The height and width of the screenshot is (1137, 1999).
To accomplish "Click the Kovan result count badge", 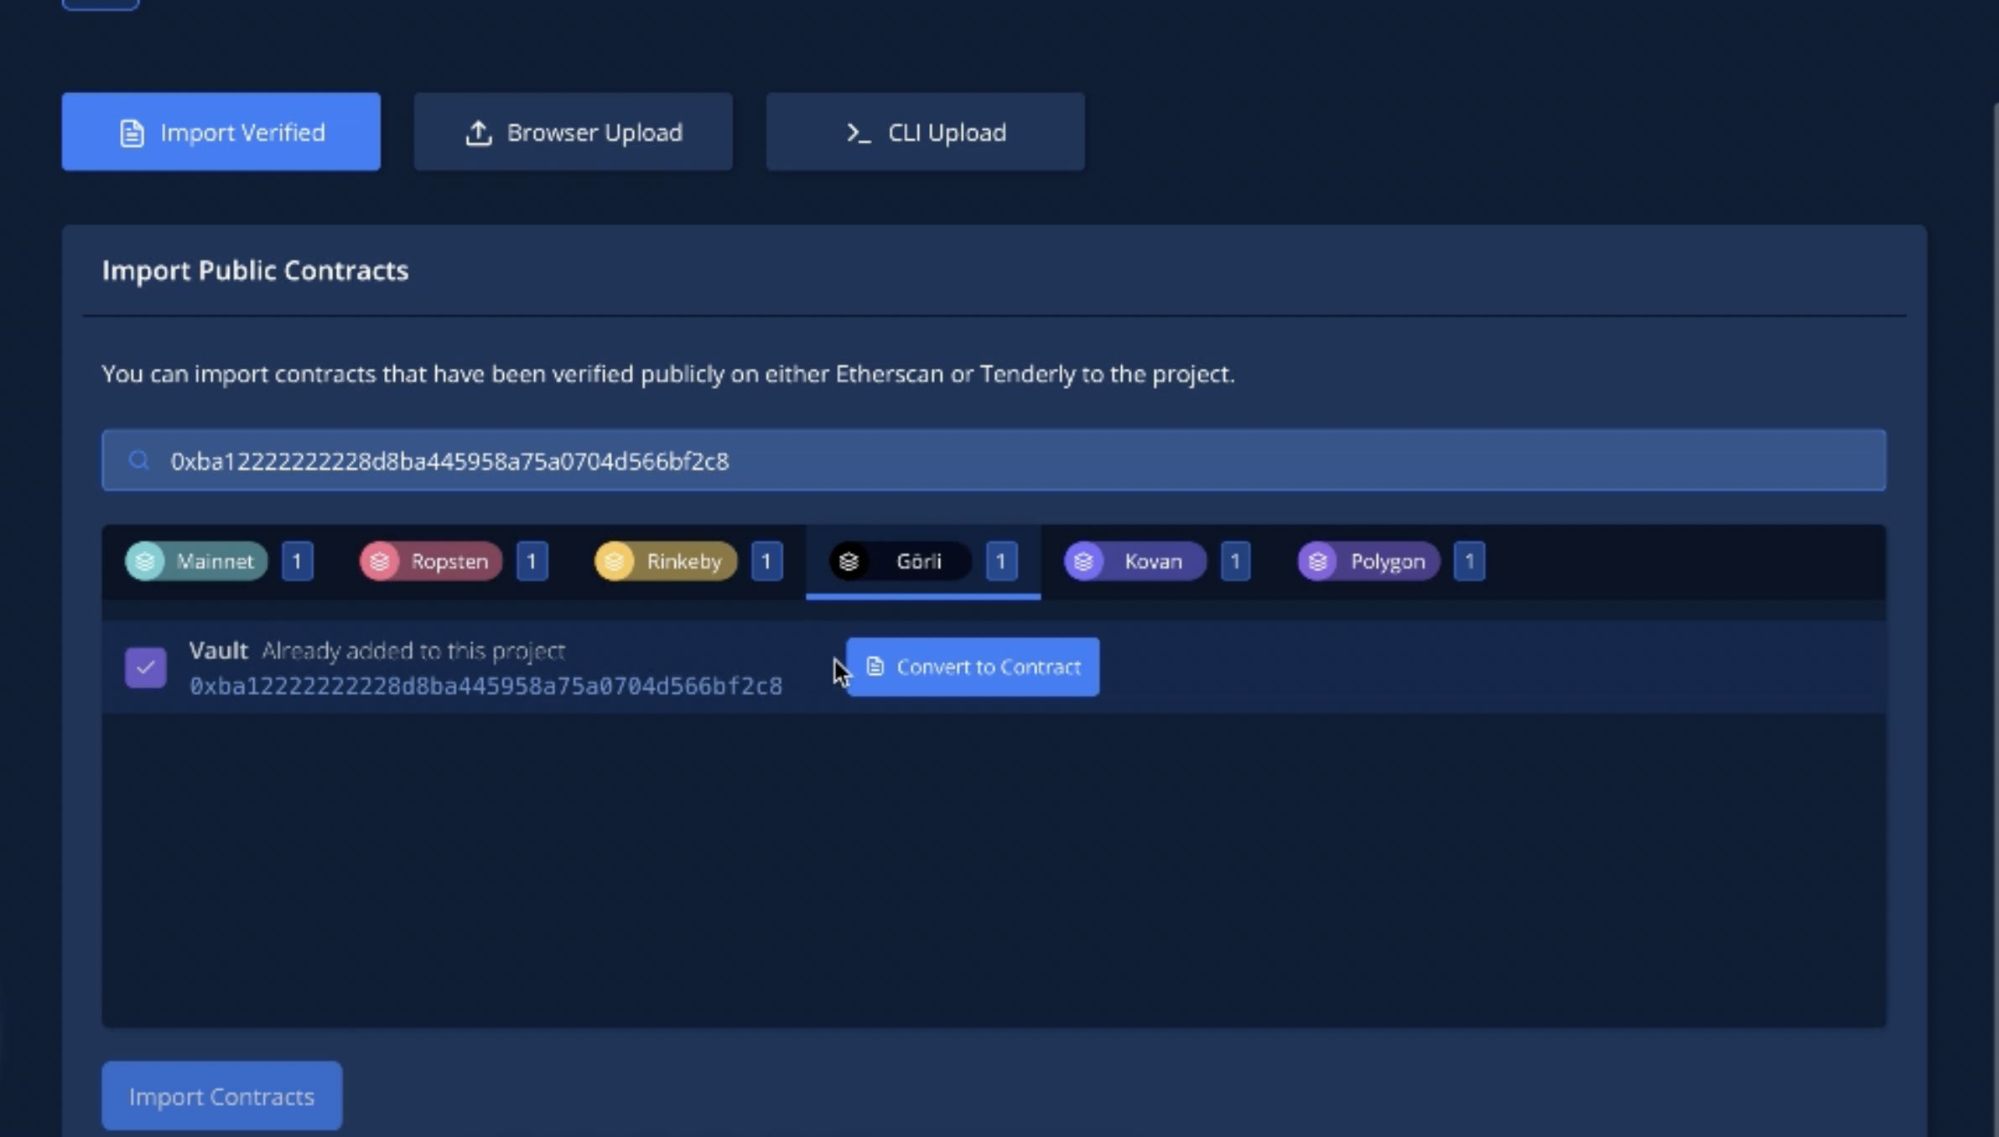I will [1235, 561].
